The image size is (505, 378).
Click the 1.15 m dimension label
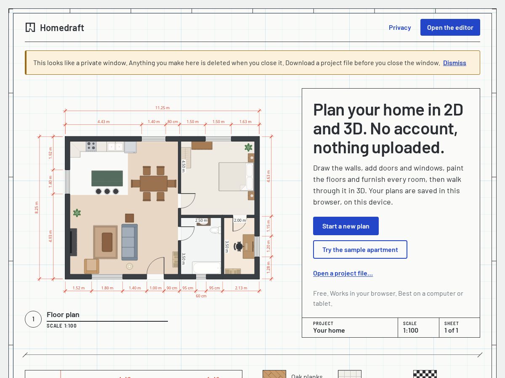pyautogui.click(x=268, y=227)
